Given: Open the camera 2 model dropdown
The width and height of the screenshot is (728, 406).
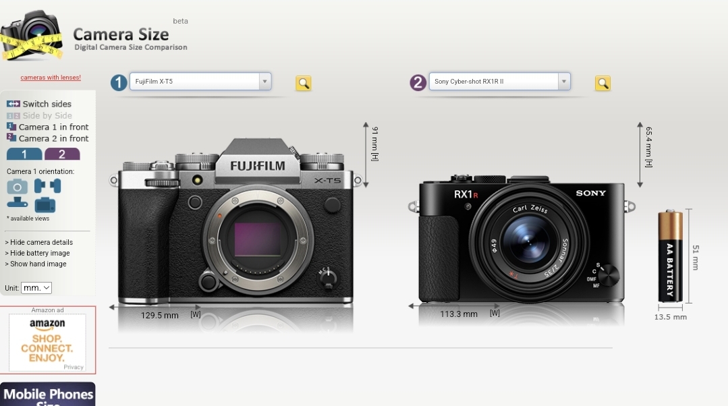Looking at the screenshot, I should [499, 81].
